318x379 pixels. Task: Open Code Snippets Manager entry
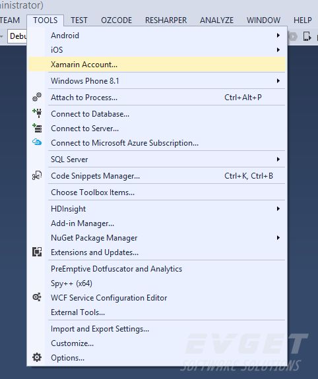coord(157,176)
